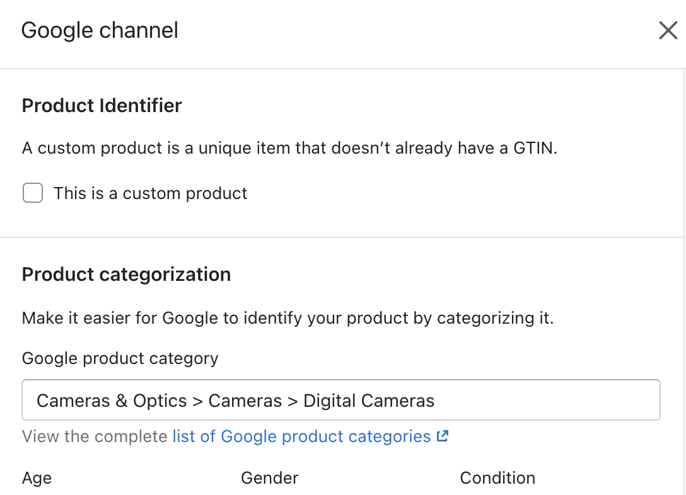The image size is (686, 495).
Task: Close the Google channel panel
Action: [x=668, y=31]
